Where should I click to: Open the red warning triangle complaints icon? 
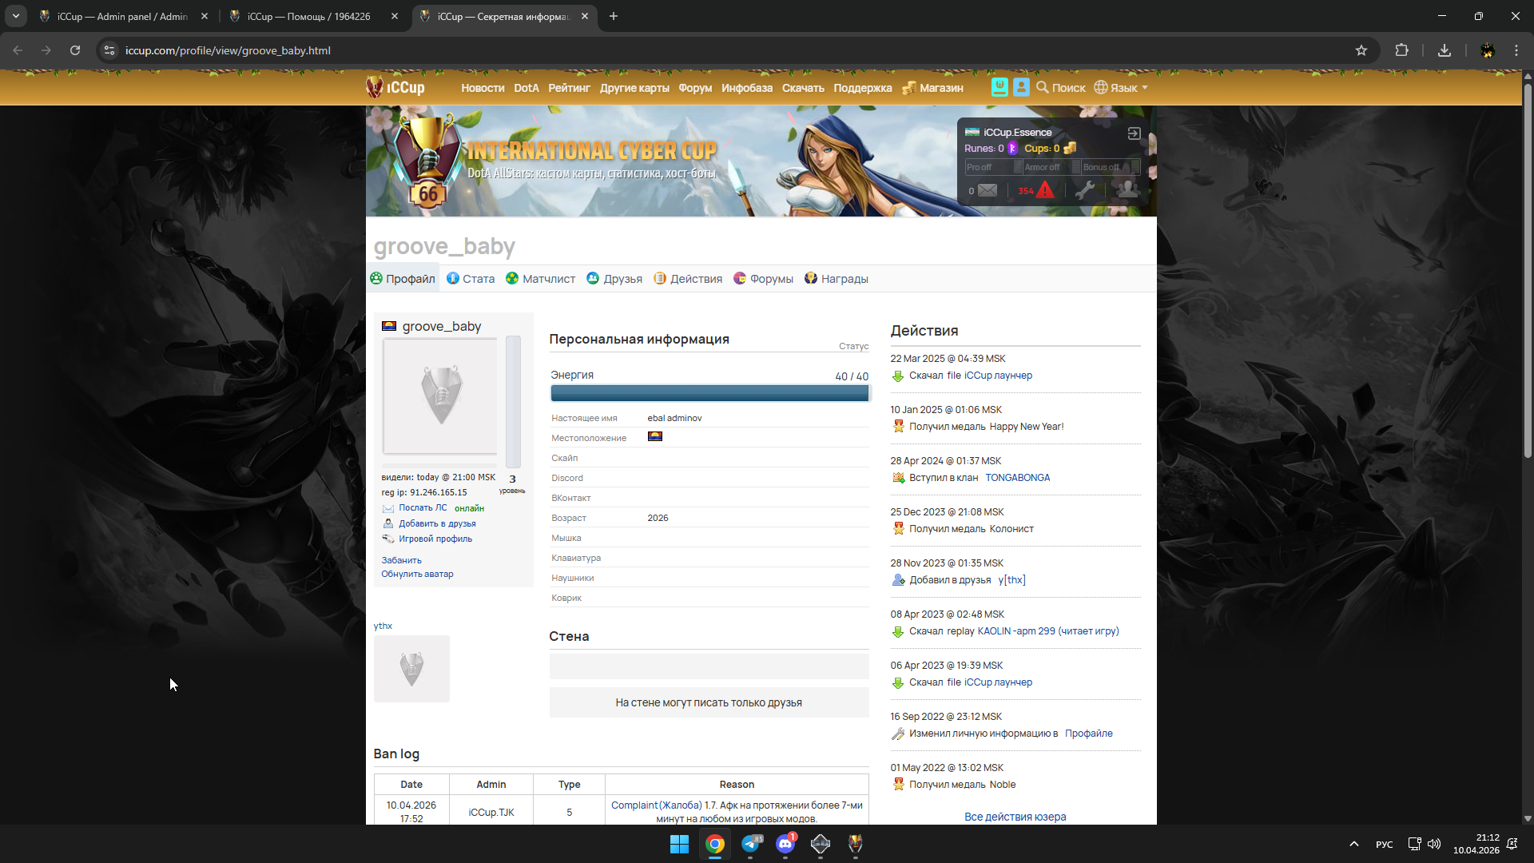[x=1044, y=190]
